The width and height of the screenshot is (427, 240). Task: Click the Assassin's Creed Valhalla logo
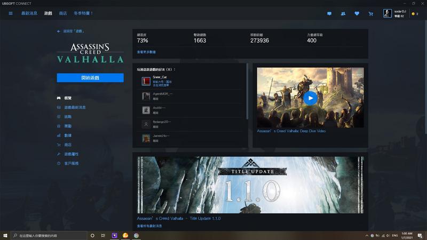[90, 53]
